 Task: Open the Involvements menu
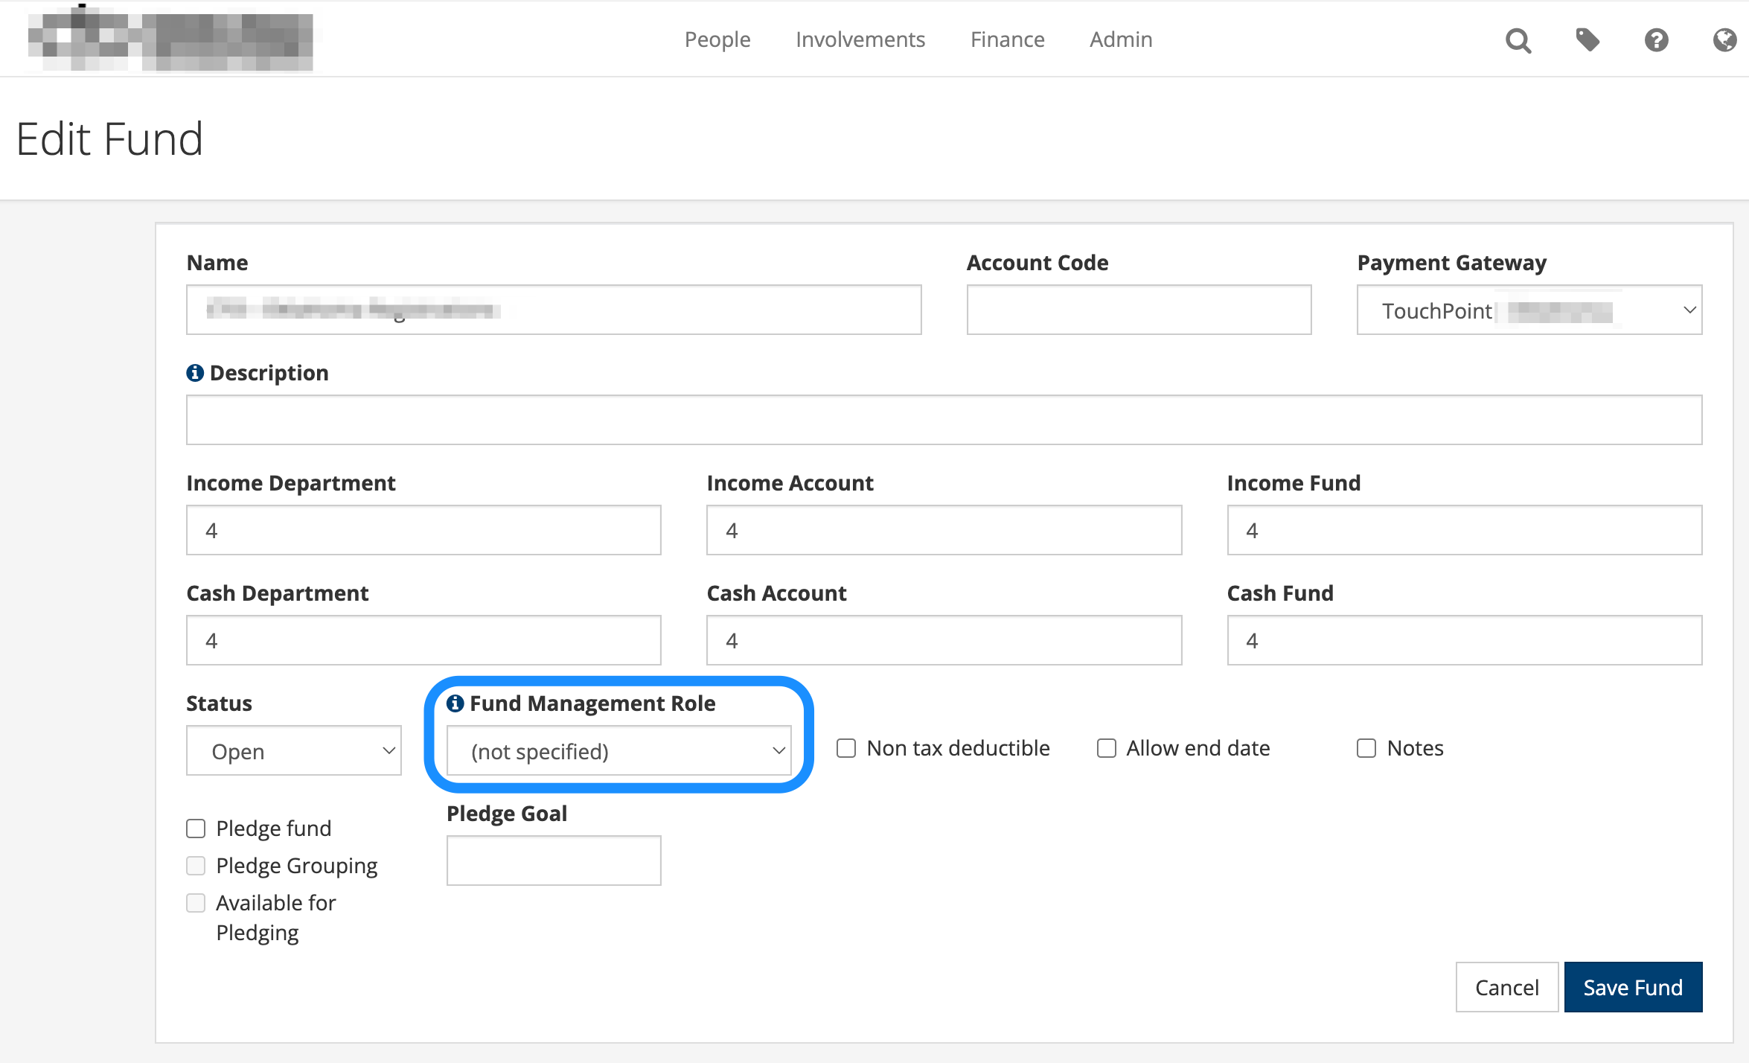coord(860,39)
